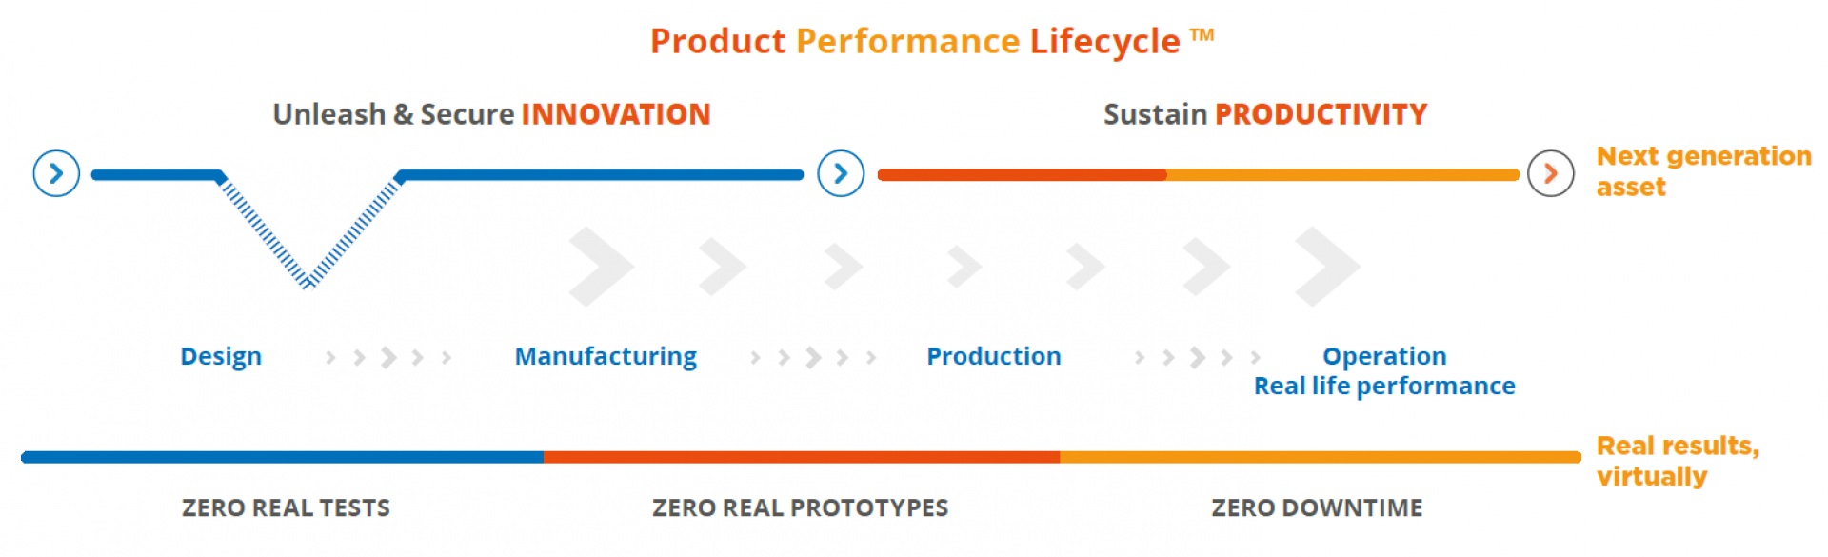Image resolution: width=1828 pixels, height=557 pixels.
Task: Click the largest gray chevron at left of row
Action: 602,267
